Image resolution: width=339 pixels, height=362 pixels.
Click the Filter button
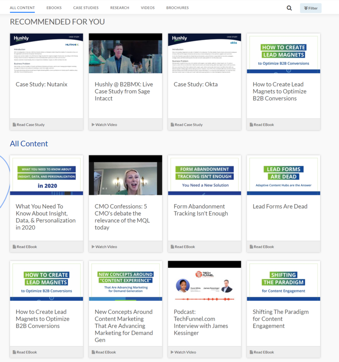(311, 8)
